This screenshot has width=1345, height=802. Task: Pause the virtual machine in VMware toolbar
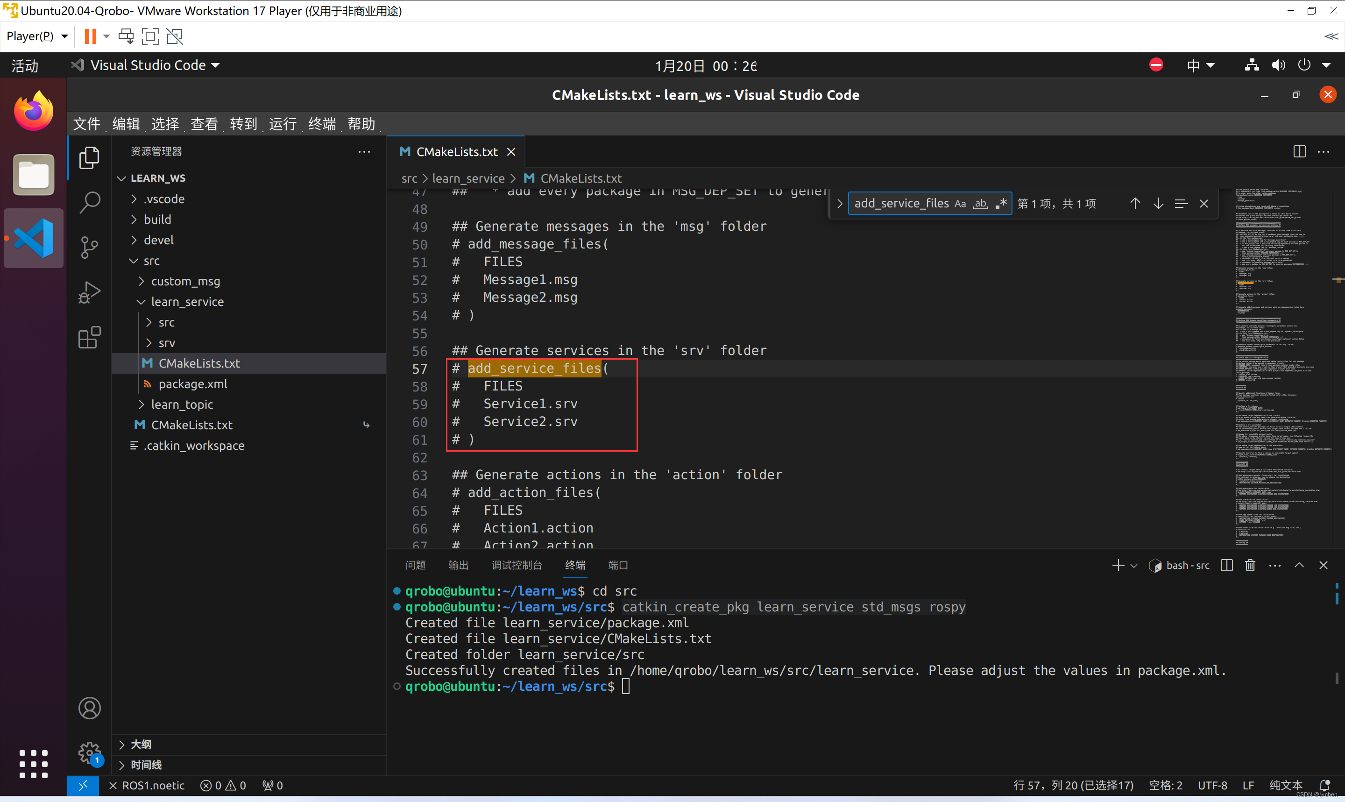tap(90, 36)
